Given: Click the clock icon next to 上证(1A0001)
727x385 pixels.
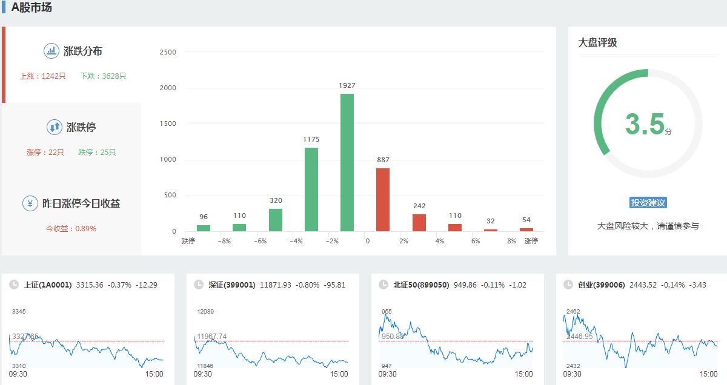Looking at the screenshot, I should click(13, 285).
